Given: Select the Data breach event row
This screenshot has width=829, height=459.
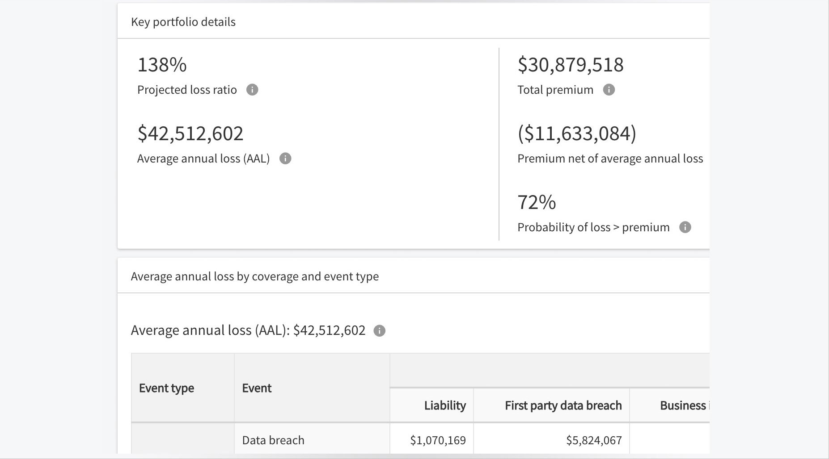Looking at the screenshot, I should pyautogui.click(x=273, y=440).
